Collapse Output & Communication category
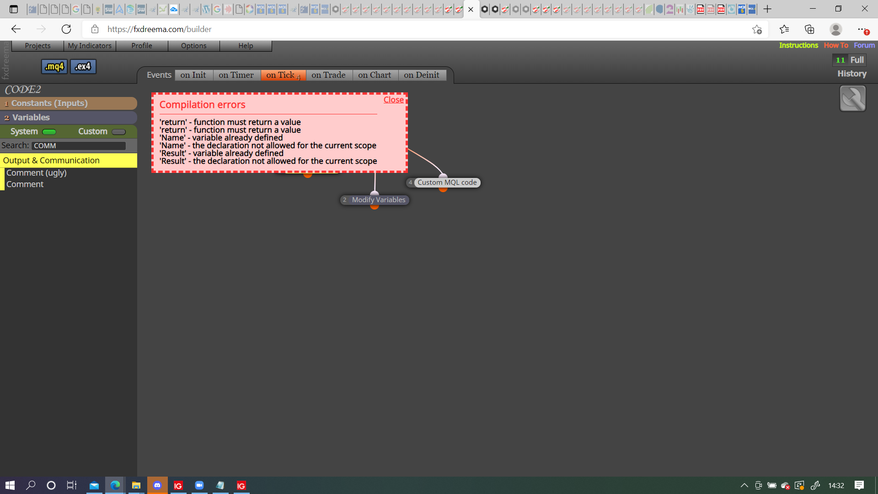 (68, 161)
